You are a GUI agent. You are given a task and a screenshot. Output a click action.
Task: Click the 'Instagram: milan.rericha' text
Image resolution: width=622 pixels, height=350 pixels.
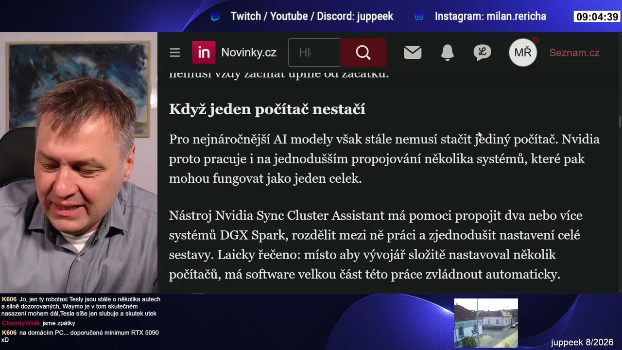[x=490, y=17]
